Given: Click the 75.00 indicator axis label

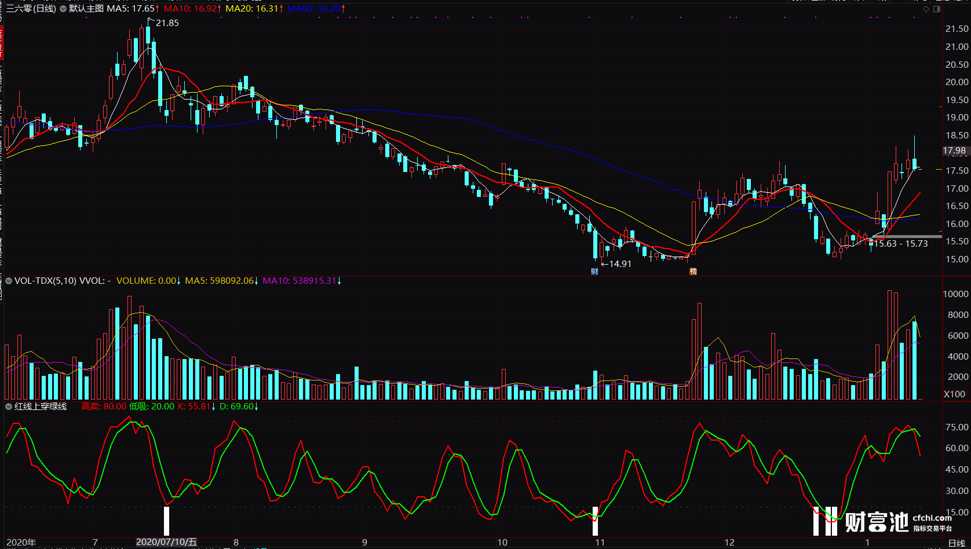Looking at the screenshot, I should (957, 427).
